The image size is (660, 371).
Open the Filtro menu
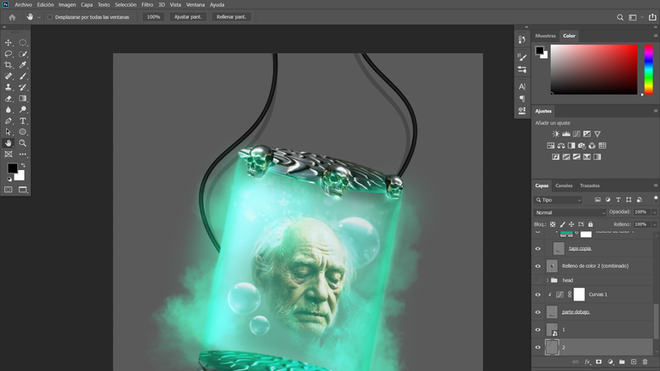click(x=147, y=4)
